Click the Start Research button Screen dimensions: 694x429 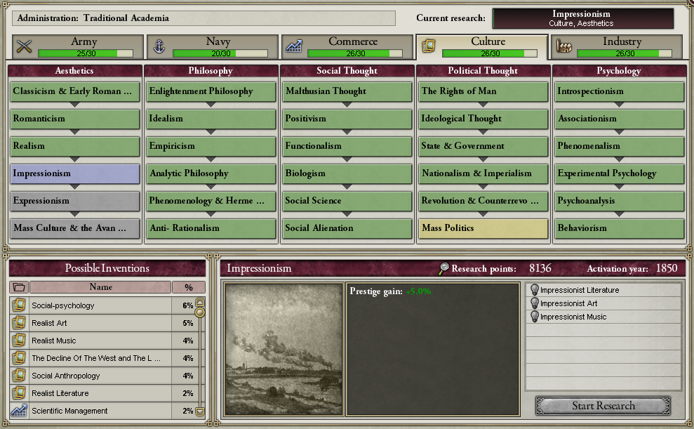603,406
